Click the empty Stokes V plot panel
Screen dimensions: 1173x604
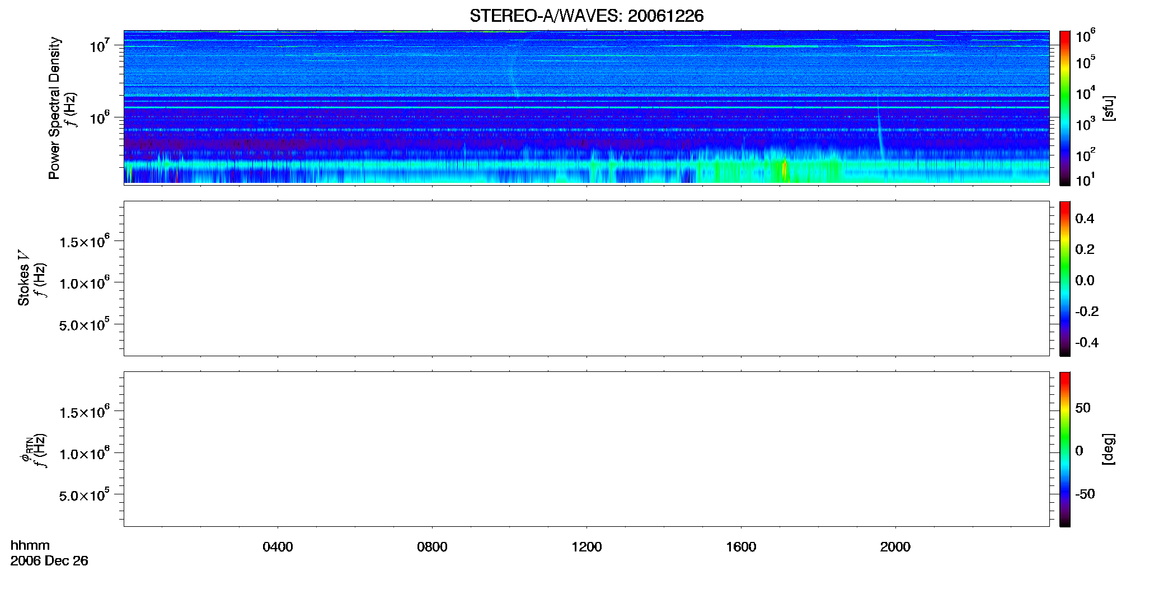586,279
